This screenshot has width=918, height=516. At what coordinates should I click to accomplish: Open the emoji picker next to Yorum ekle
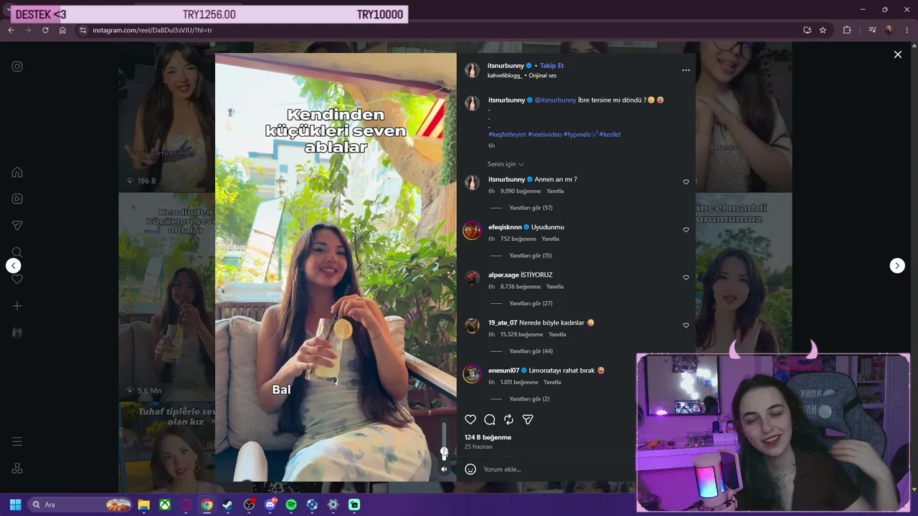click(x=470, y=469)
